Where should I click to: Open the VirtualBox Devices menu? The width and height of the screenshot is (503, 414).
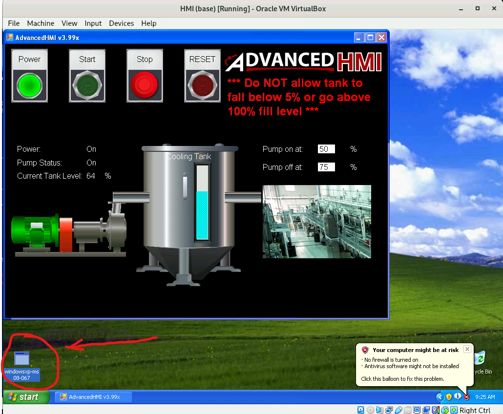click(x=121, y=23)
